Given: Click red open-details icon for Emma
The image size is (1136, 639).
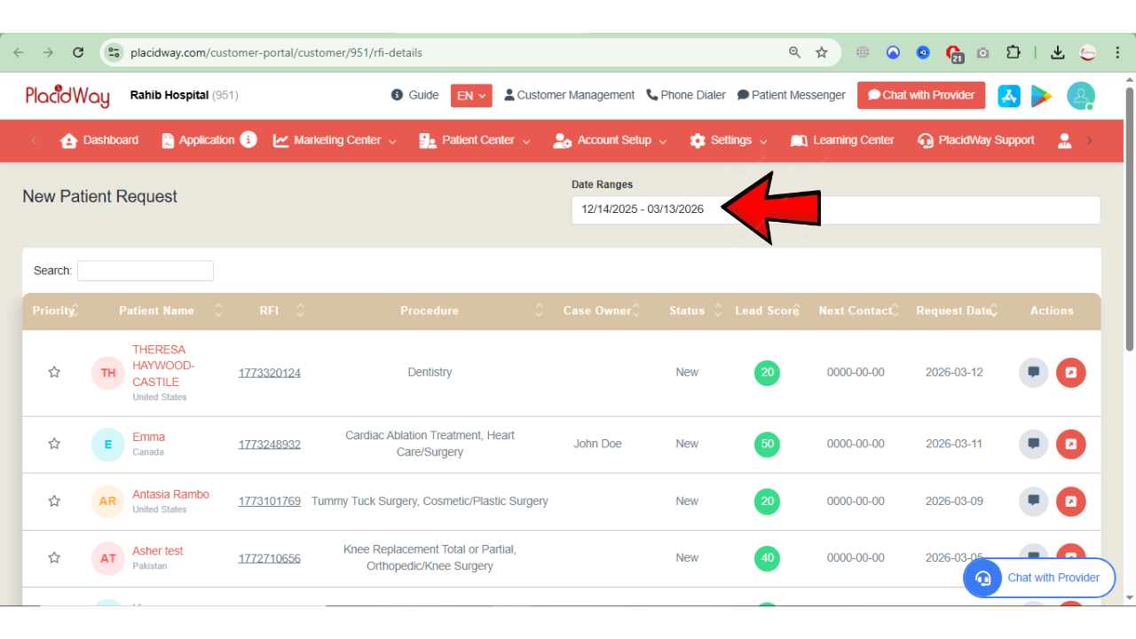Looking at the screenshot, I should pos(1070,444).
